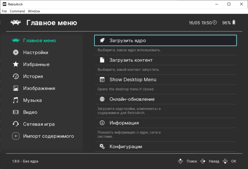The image size is (248, 169).
Task: Click "Выберите, какой контент запустить." description
Action: 129,70
